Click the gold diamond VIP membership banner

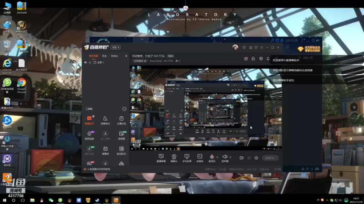[309, 49]
